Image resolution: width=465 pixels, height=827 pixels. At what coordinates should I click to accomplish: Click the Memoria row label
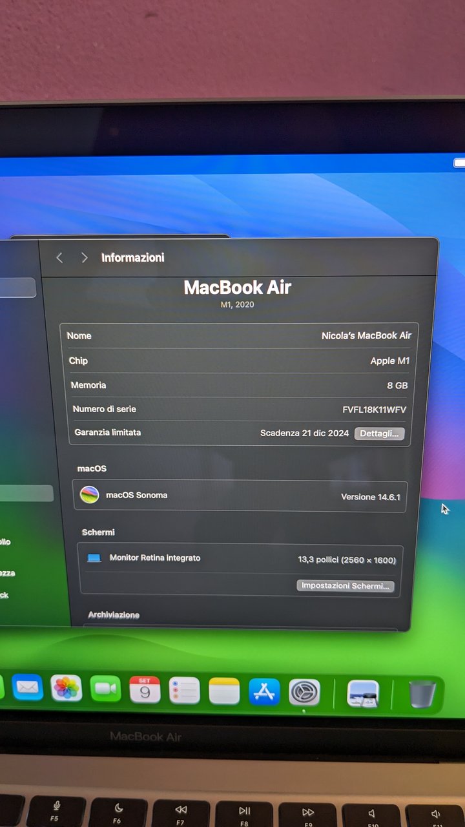pos(88,385)
